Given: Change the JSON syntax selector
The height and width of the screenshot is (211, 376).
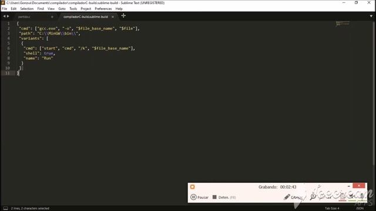Looking at the screenshot, I should click(x=360, y=209).
